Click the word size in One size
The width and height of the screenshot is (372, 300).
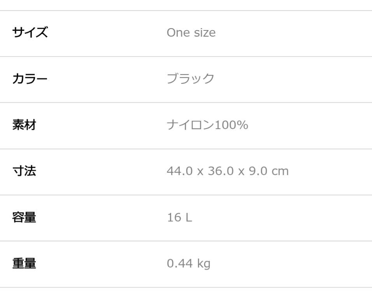205,33
